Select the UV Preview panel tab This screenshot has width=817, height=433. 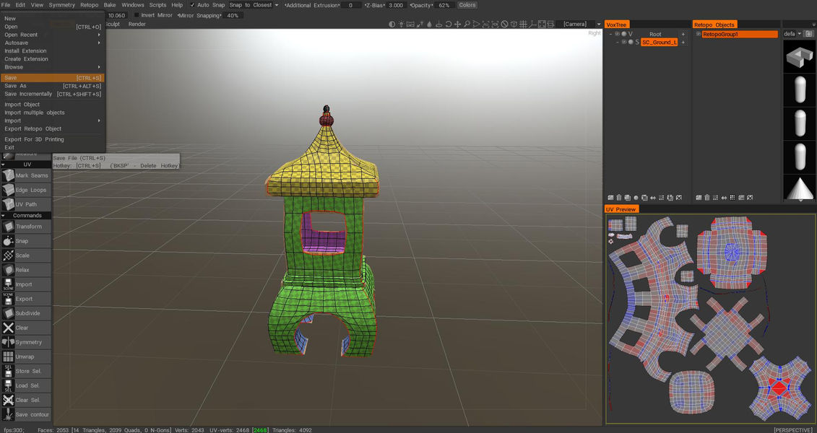point(621,209)
